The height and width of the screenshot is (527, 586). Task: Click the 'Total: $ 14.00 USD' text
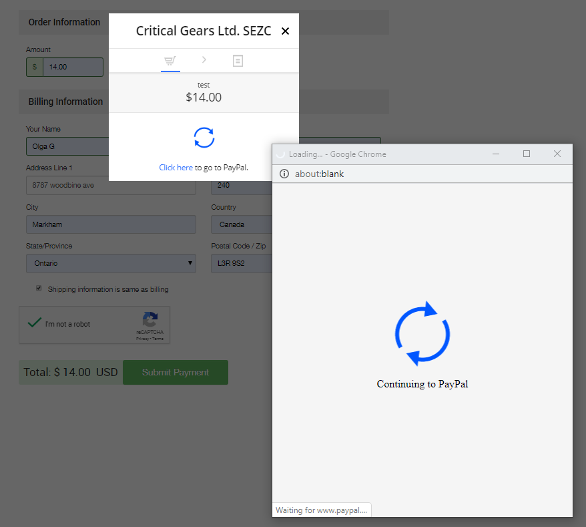(x=71, y=372)
